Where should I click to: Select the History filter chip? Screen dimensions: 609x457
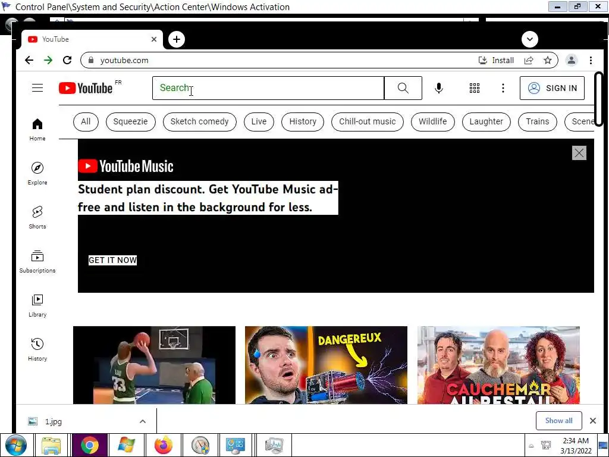coord(303,121)
